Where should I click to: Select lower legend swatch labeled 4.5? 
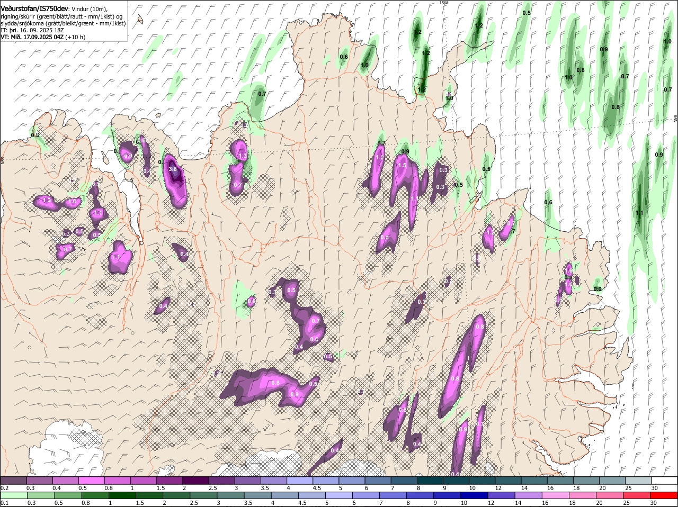coord(312,495)
